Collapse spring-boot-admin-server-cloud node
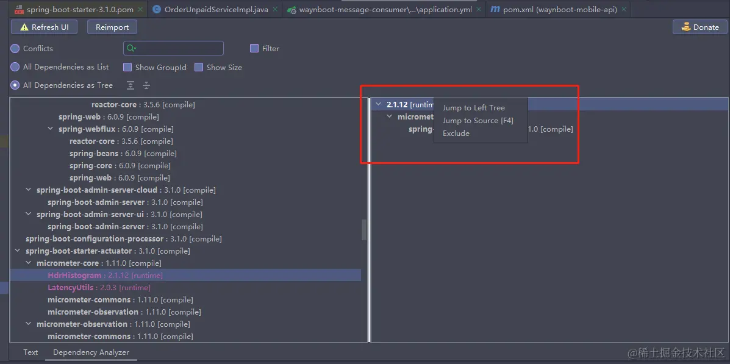This screenshot has height=364, width=730. pos(29,190)
